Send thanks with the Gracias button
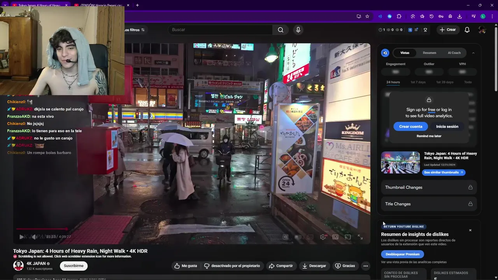The image size is (498, 280). (345, 266)
